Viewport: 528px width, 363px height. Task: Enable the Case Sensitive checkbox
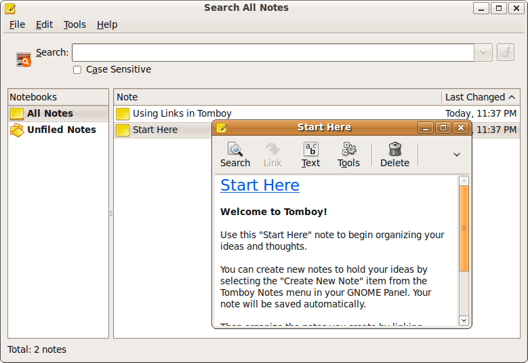pyautogui.click(x=77, y=70)
